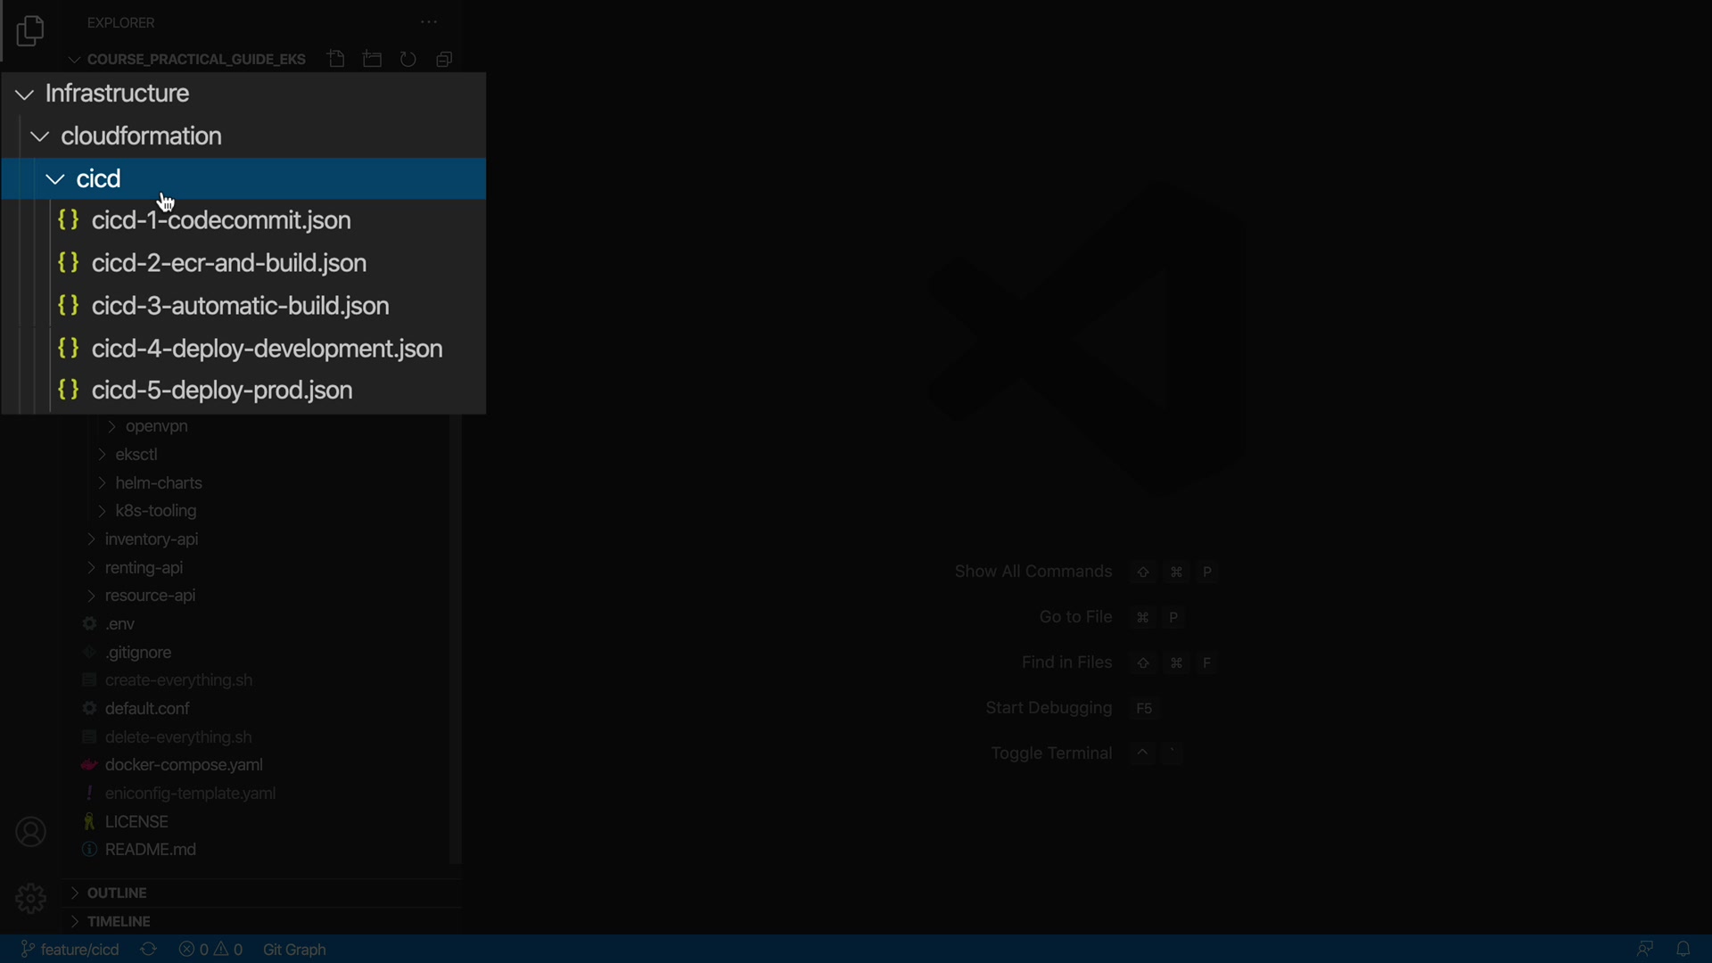
Task: Collapse all folders in Explorer
Action: tap(444, 60)
